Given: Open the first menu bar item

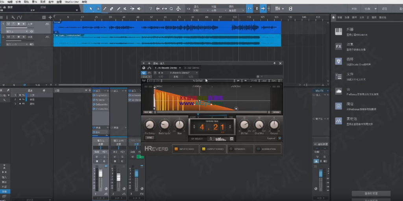Looking at the screenshot, I should click(x=2, y=2).
